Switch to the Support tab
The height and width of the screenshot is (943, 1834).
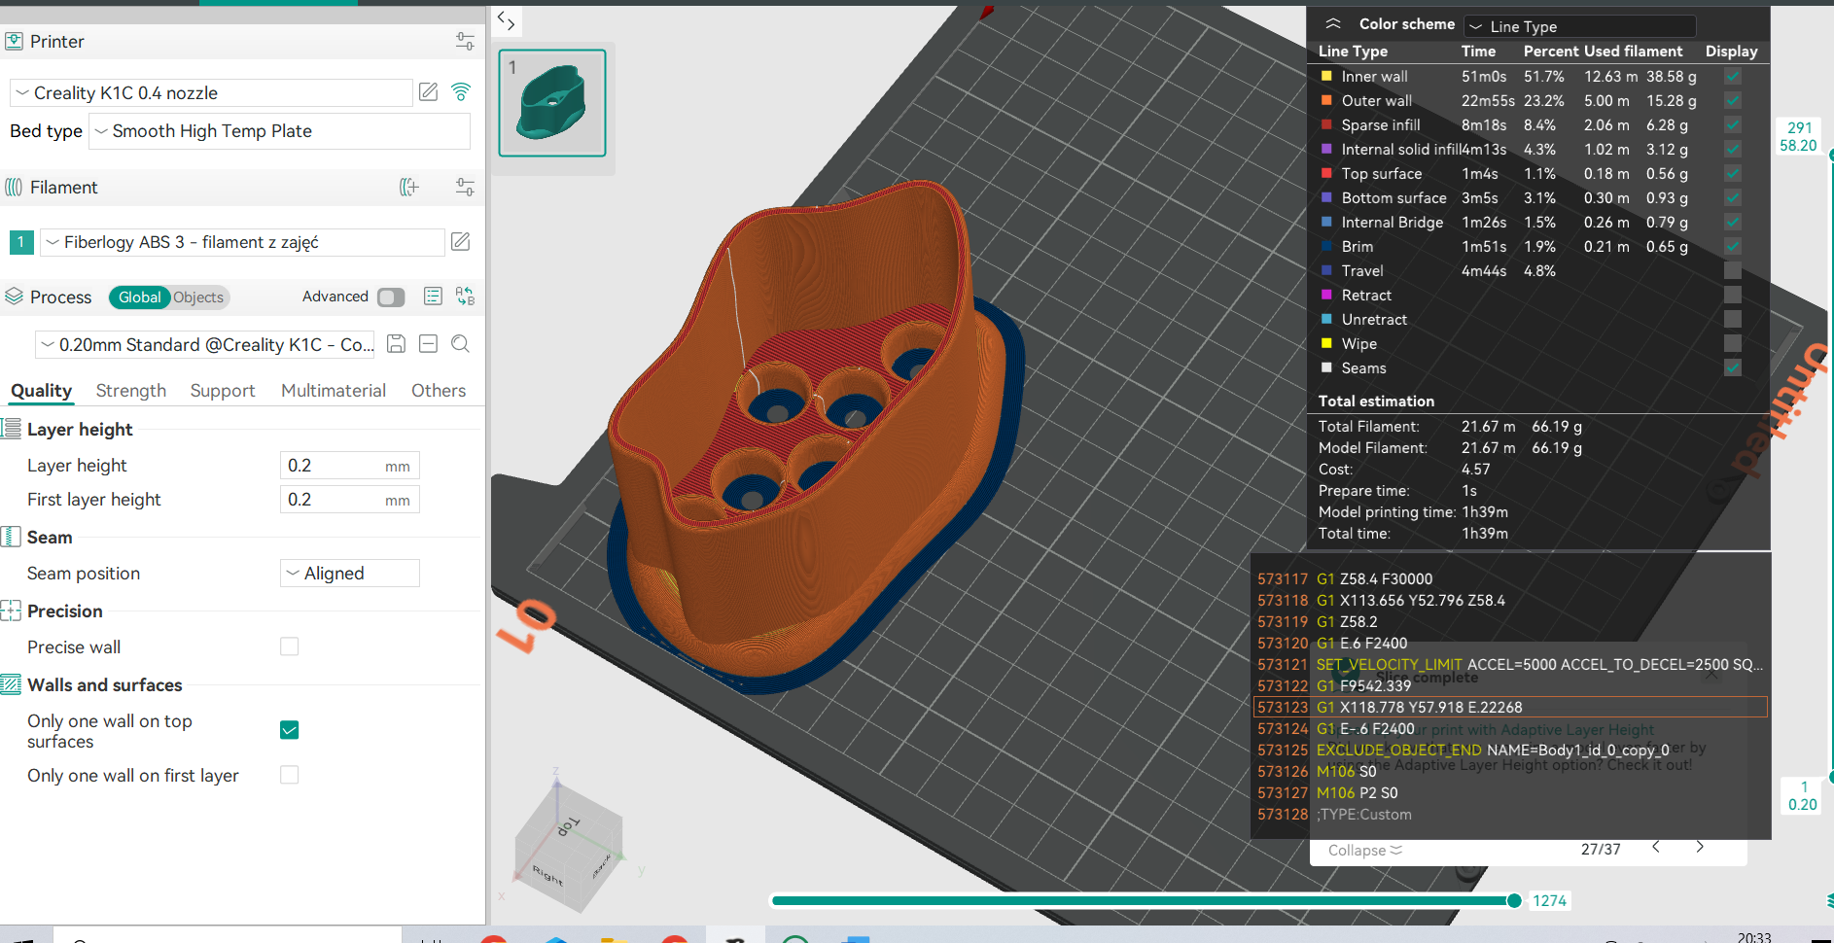click(x=223, y=391)
